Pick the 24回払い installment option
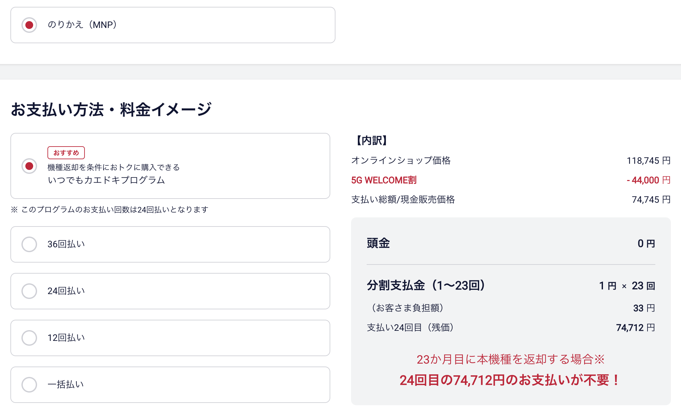The image size is (681, 413). coord(29,291)
